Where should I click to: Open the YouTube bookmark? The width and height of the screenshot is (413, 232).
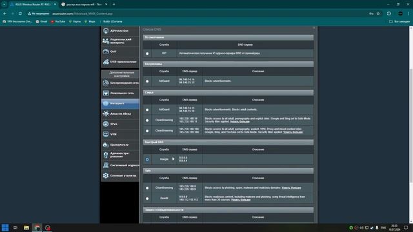pyautogui.click(x=58, y=21)
